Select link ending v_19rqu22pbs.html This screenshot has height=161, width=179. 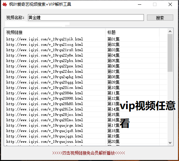click(44, 61)
